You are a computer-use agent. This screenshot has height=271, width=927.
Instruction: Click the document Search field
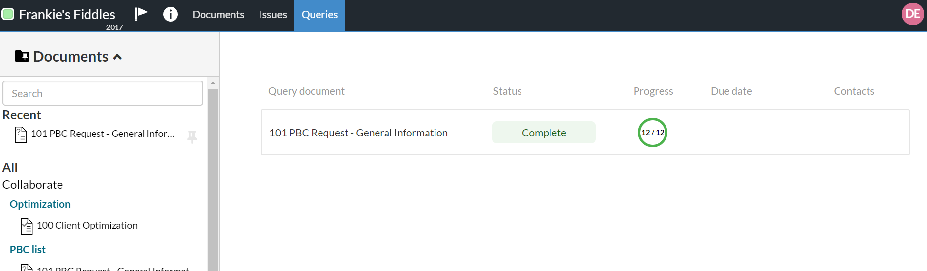click(103, 93)
